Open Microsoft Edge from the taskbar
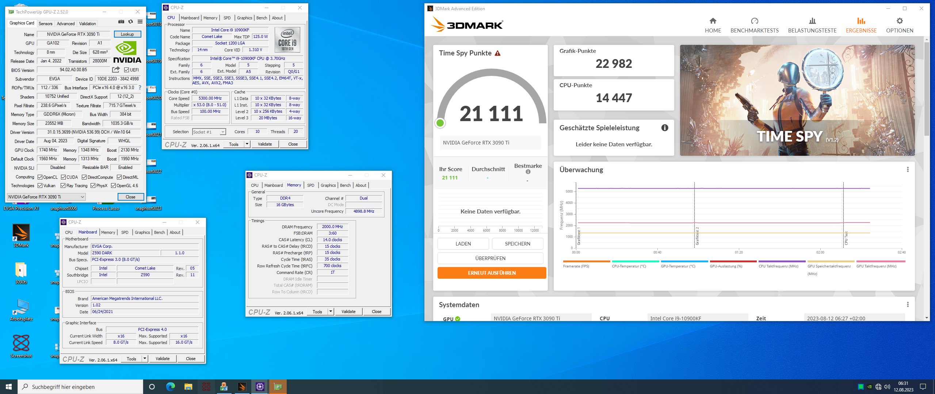The image size is (935, 394). (x=170, y=387)
